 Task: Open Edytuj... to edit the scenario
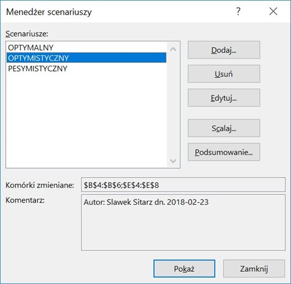coord(224,98)
